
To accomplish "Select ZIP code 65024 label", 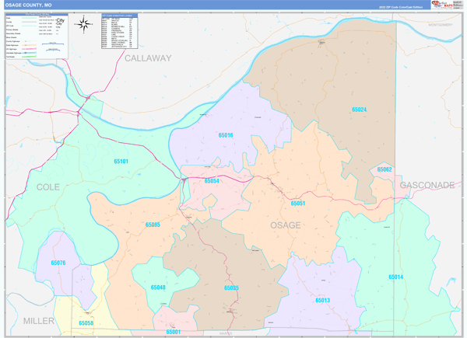I will (x=359, y=110).
